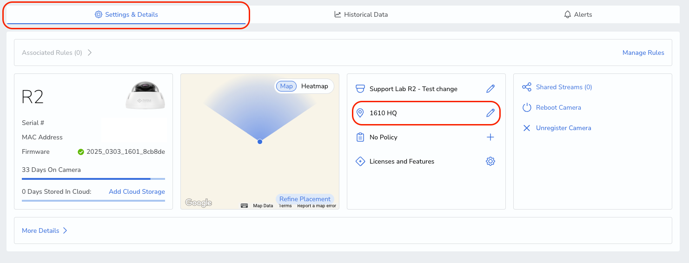This screenshot has width=689, height=263.
Task: Switch to the Historical Data tab
Action: point(361,14)
